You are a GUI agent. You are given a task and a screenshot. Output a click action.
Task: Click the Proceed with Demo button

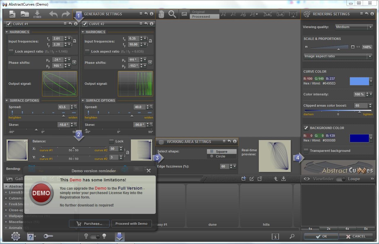click(x=131, y=224)
